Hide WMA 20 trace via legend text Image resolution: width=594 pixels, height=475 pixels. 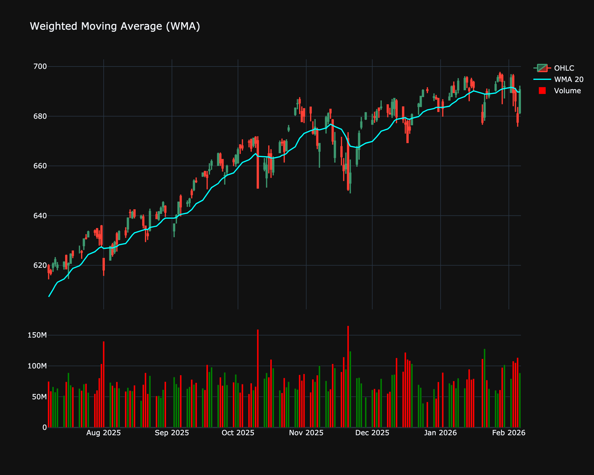tap(568, 79)
